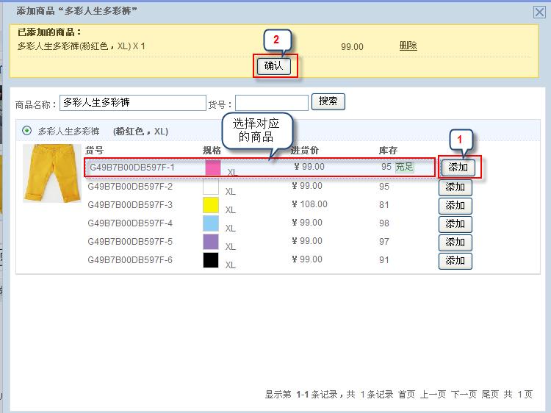
Task: Click the black color swatch
Action: [x=212, y=260]
